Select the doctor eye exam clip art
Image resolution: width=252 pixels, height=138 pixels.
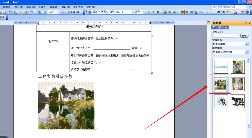click(x=238, y=67)
